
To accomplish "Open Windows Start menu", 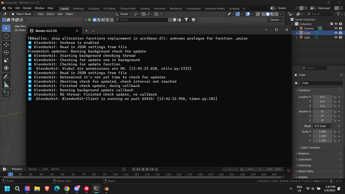I will 7,189.
